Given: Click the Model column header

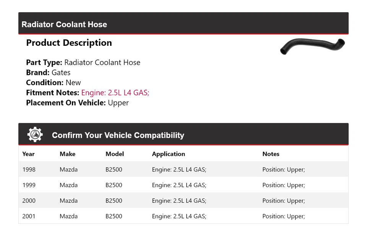Looking at the screenshot, I should tap(115, 154).
